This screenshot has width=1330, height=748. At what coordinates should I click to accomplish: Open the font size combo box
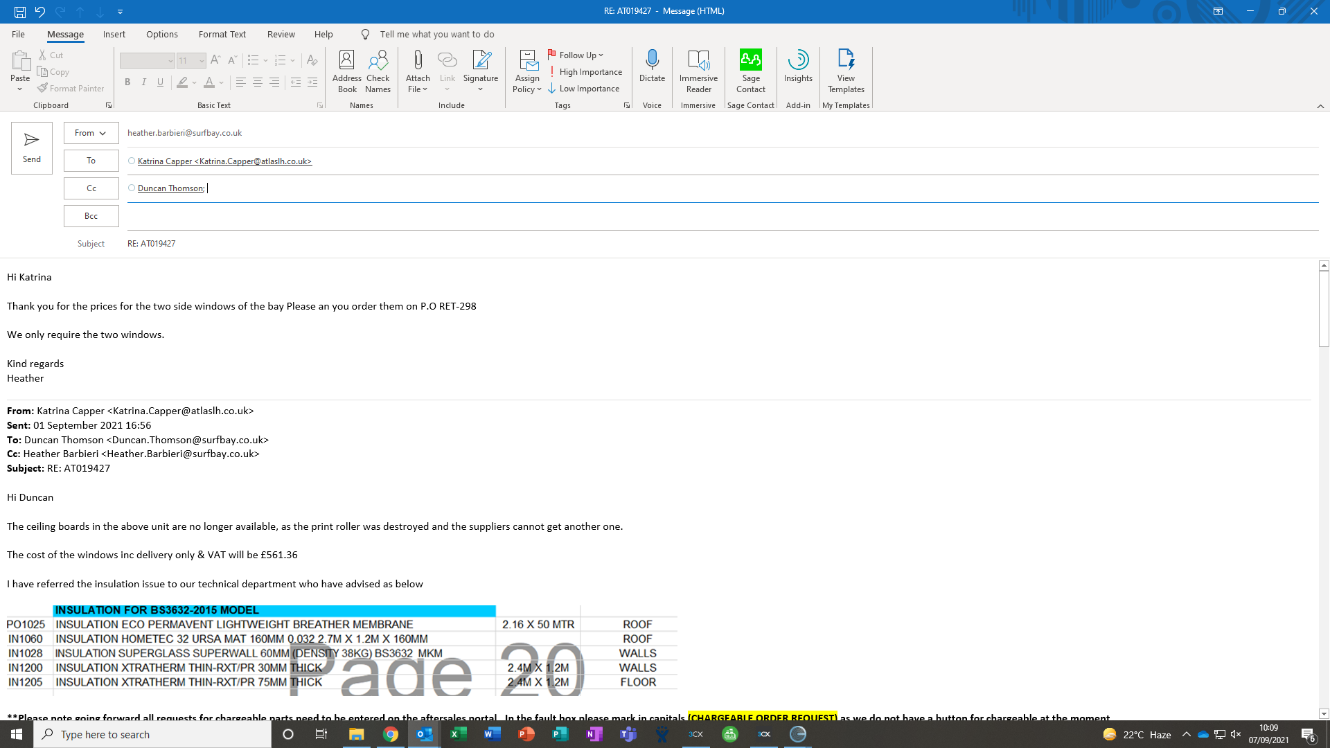click(191, 61)
